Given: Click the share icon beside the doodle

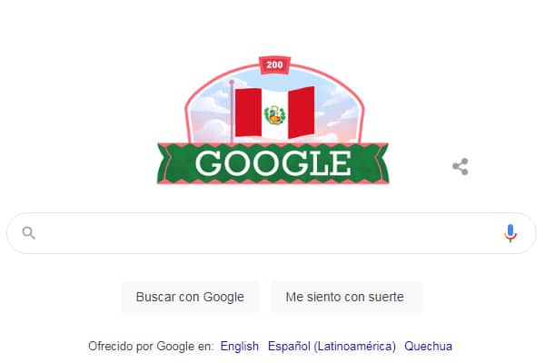Looking at the screenshot, I should pos(461,167).
